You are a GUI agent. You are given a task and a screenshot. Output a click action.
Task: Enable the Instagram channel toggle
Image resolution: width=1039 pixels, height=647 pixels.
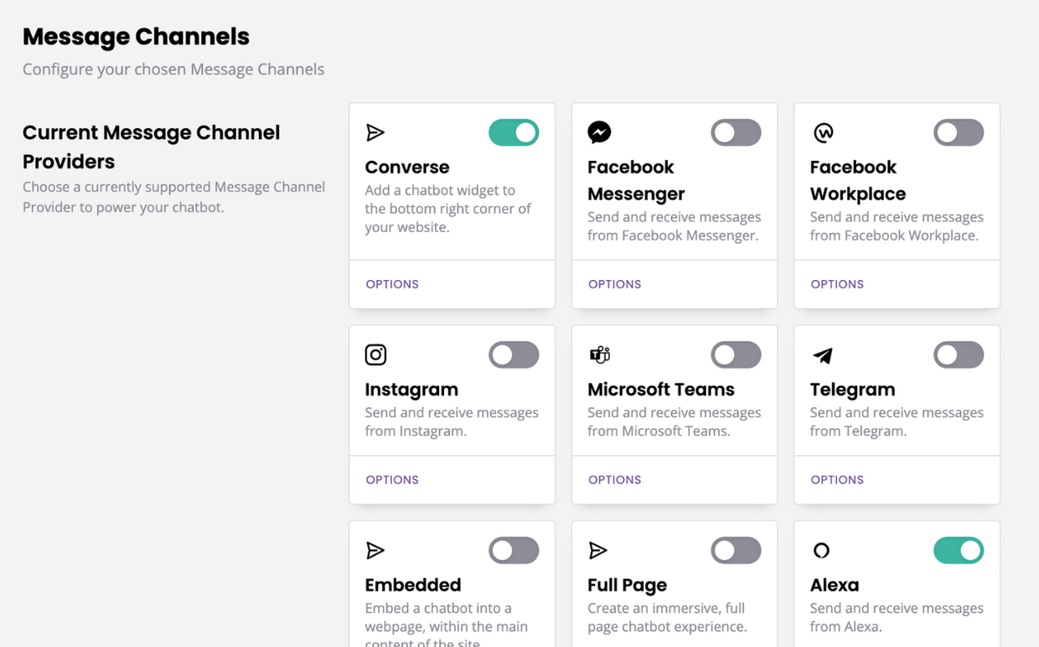(513, 354)
